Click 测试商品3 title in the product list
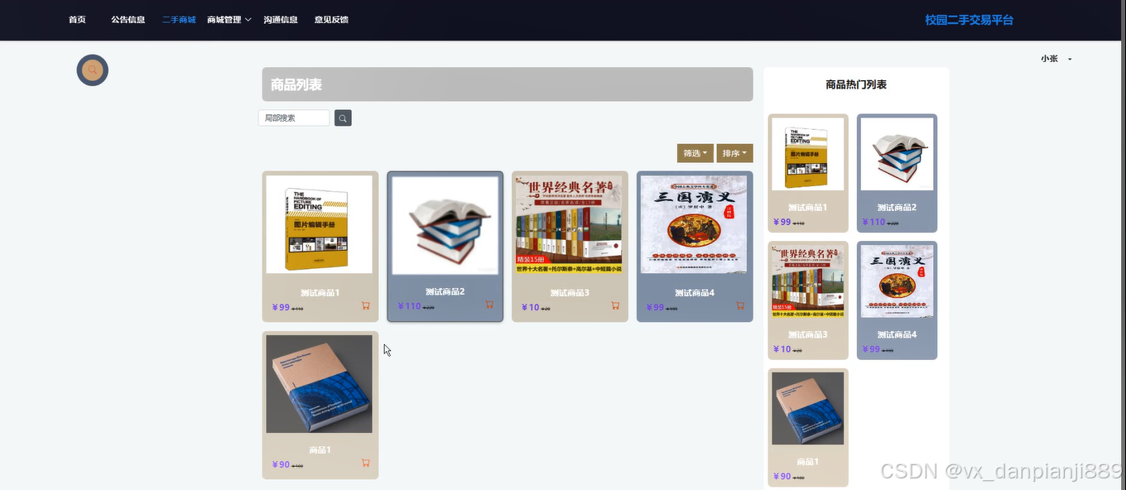Screen dimensions: 1126x490 (570, 293)
